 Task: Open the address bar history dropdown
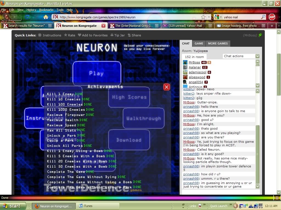point(209,17)
